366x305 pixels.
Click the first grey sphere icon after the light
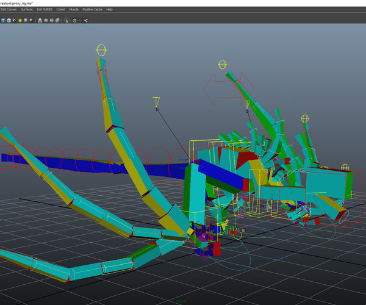[25, 20]
